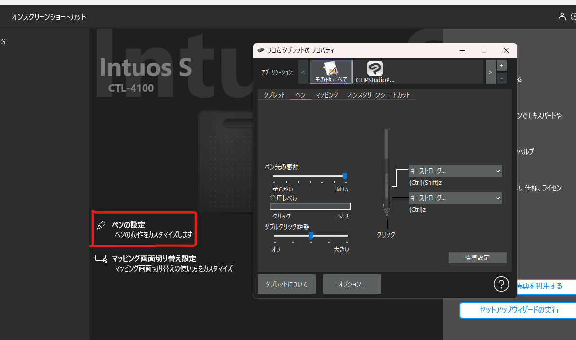
Task: Add application with the + button
Action: 501,66
